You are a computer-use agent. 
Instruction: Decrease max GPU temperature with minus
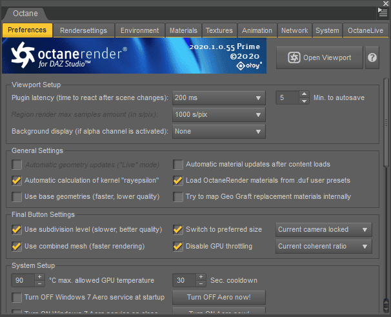click(39, 284)
